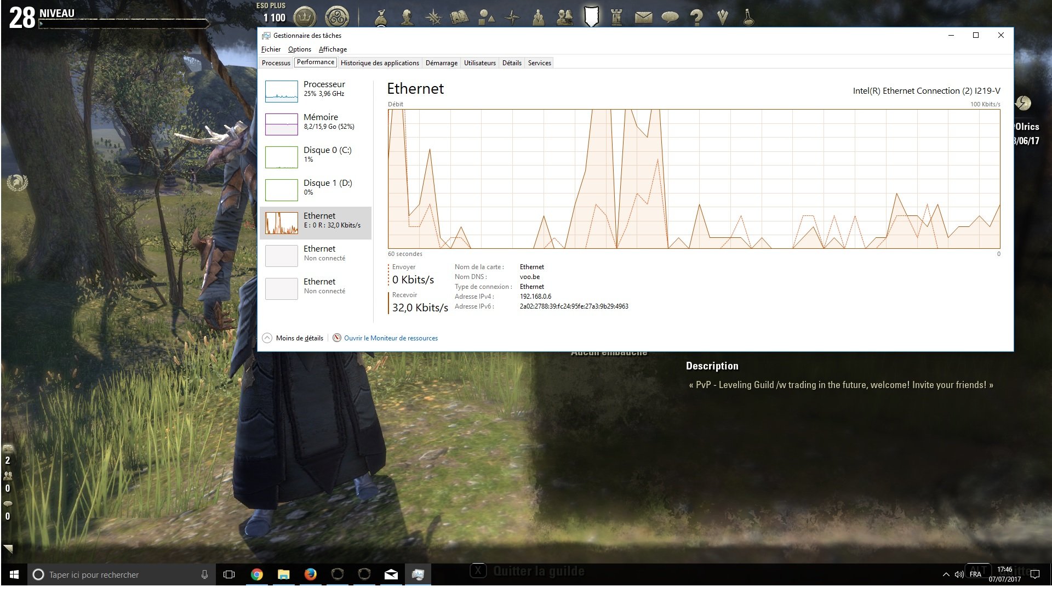Screen dimensions: 1052x592
Task: Launch Google Chrome from taskbar
Action: (256, 574)
